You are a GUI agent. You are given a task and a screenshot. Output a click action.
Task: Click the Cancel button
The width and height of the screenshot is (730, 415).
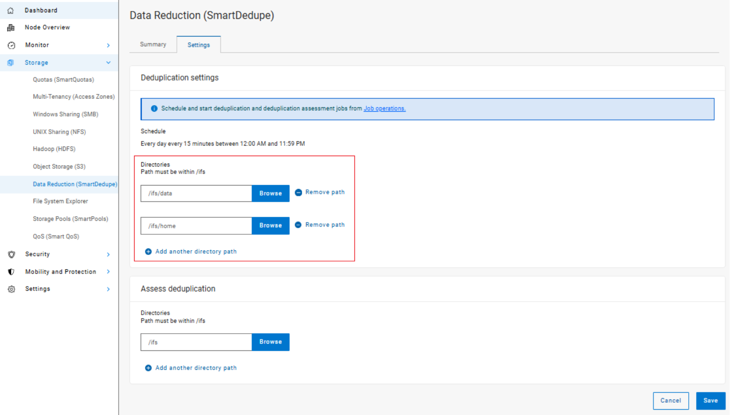click(x=671, y=401)
